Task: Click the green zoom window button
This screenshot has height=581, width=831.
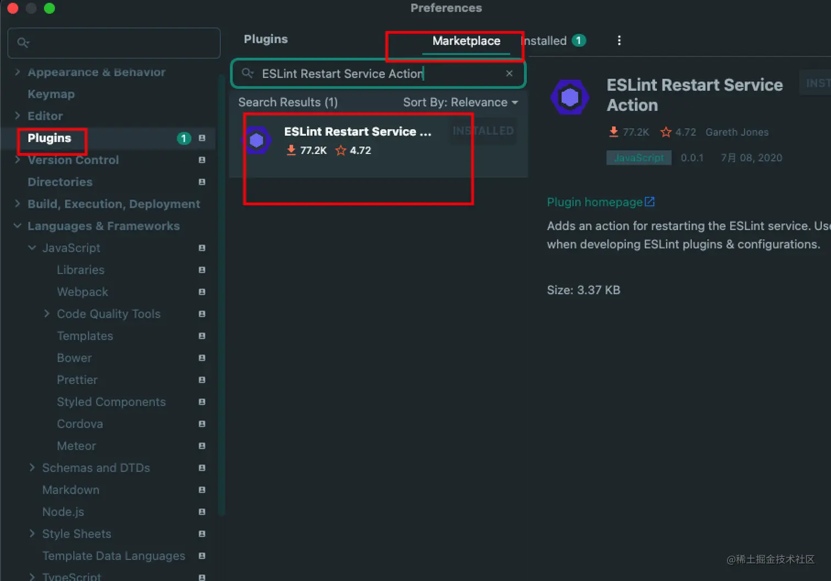Action: (x=49, y=8)
